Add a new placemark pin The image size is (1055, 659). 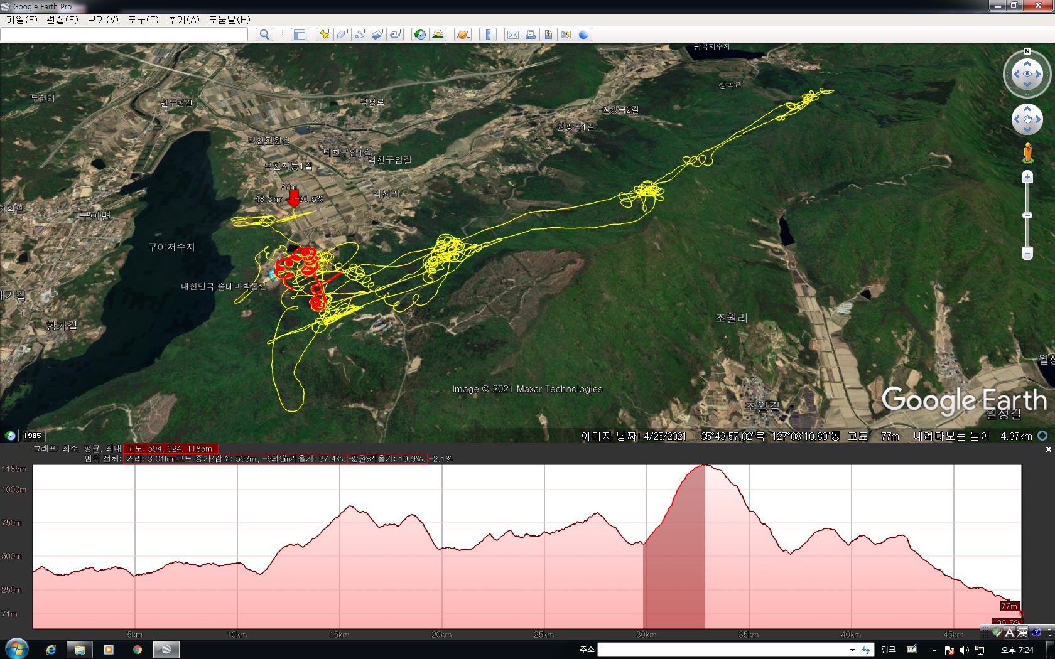coord(324,35)
